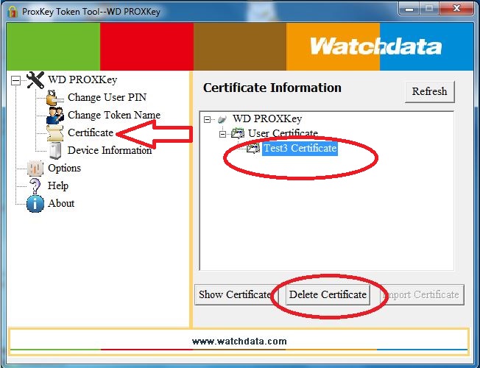Close the ProxKey Token Tool window
Screen dimensions: 480x368
(456, 9)
